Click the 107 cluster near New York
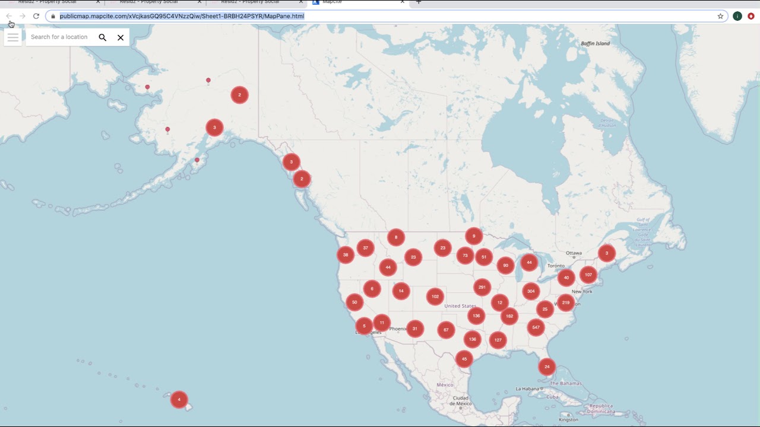The height and width of the screenshot is (427, 760). 588,275
